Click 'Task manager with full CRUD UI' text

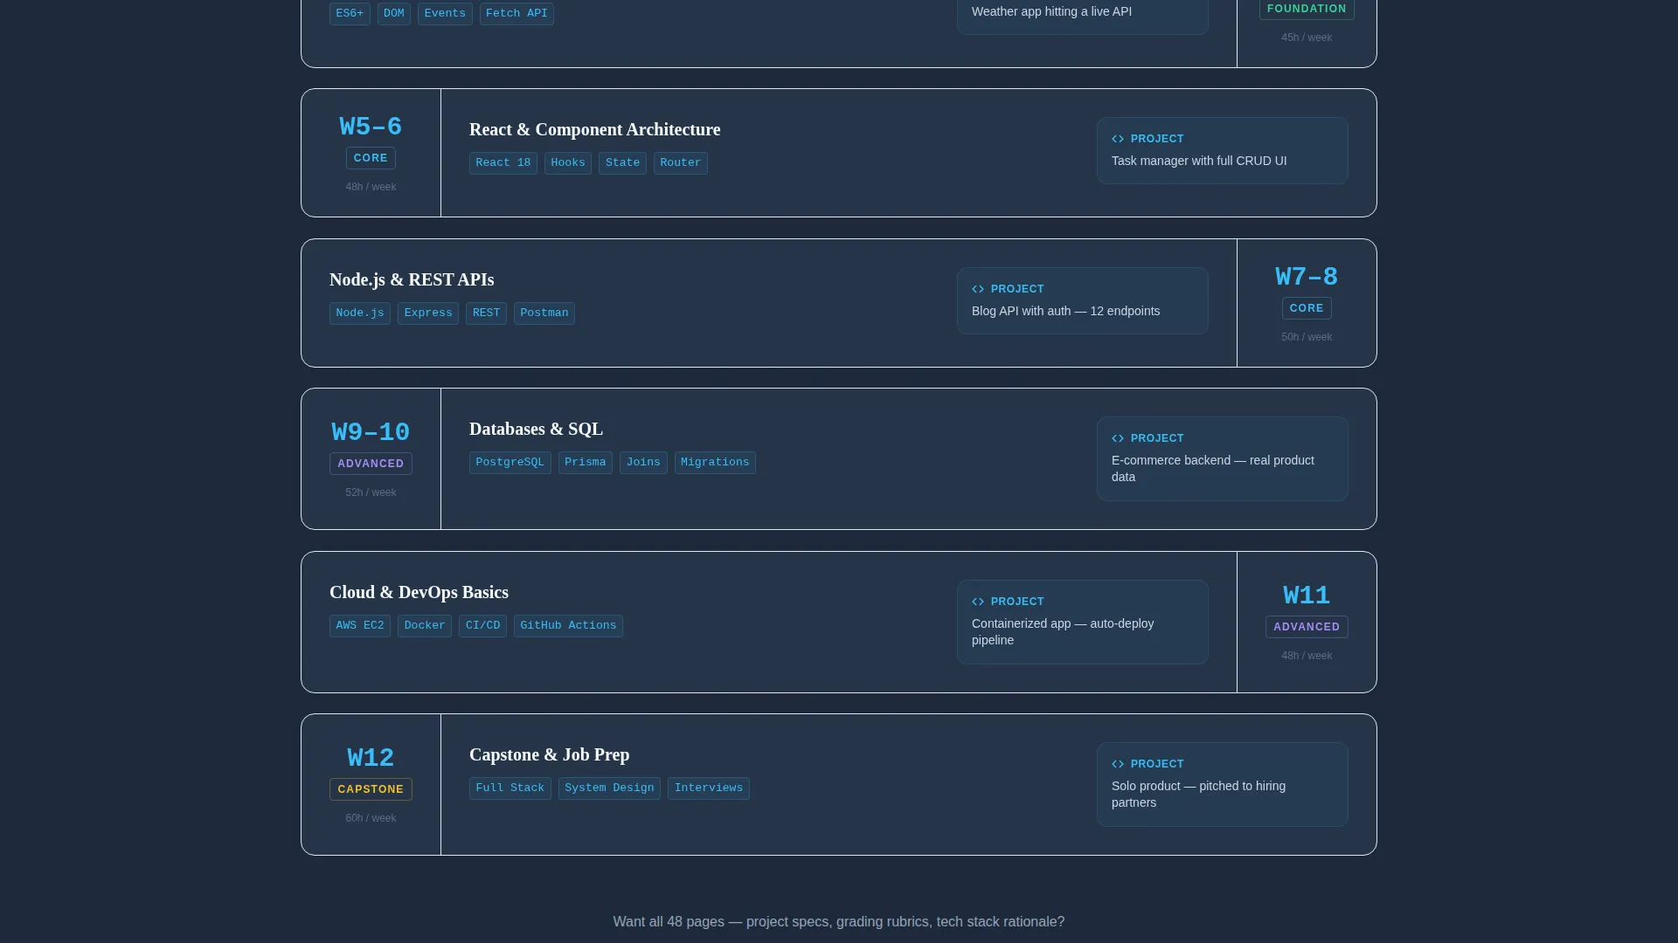1199,161
